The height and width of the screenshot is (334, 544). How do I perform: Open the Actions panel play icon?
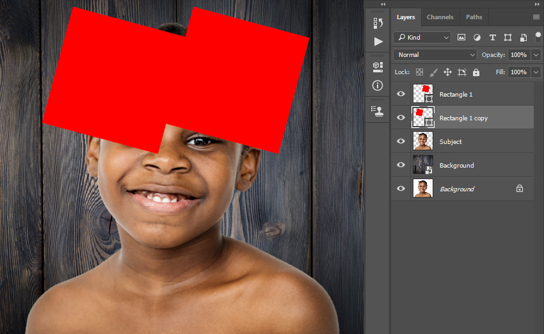pos(378,42)
